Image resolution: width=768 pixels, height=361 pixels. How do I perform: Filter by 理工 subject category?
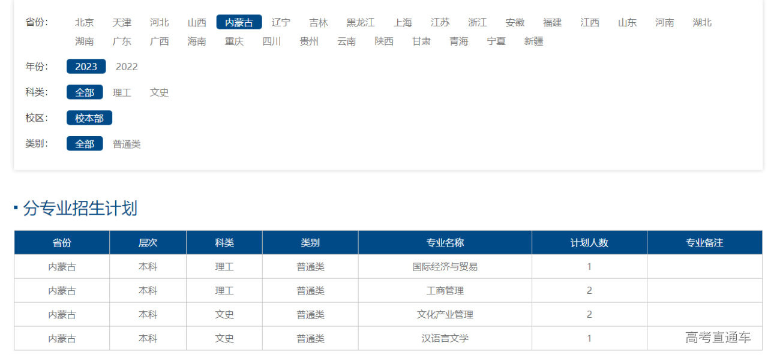(x=122, y=92)
